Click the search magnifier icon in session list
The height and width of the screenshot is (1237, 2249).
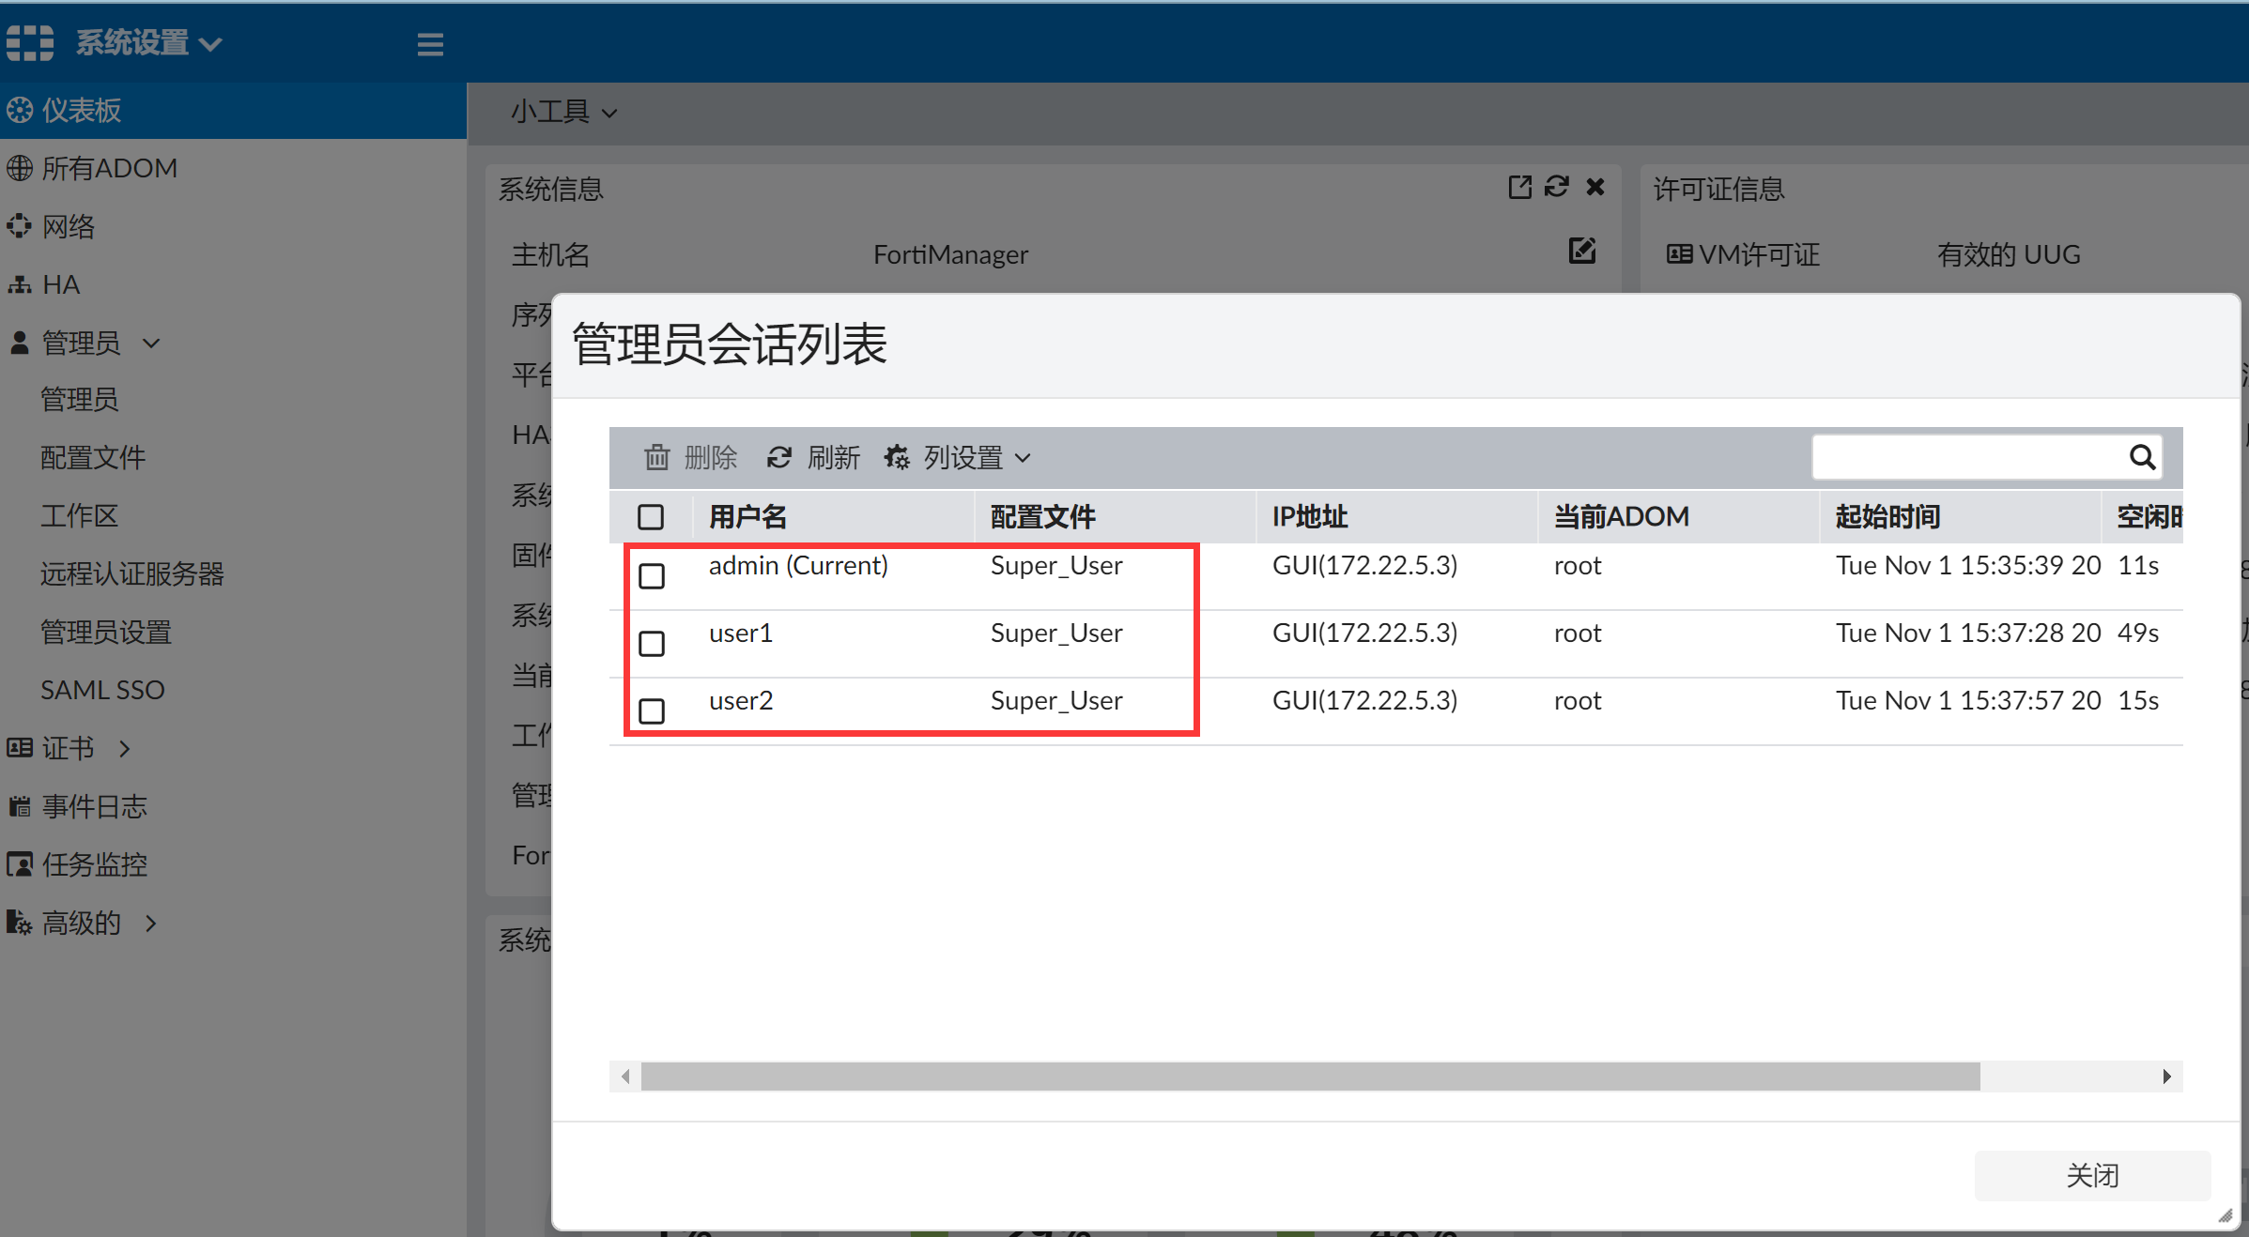(x=2141, y=457)
